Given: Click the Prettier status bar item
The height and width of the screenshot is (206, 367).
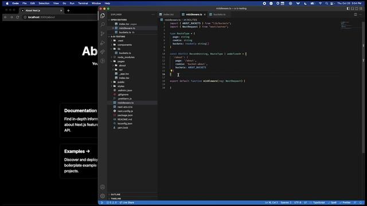Looking at the screenshot, I should [x=345, y=203].
